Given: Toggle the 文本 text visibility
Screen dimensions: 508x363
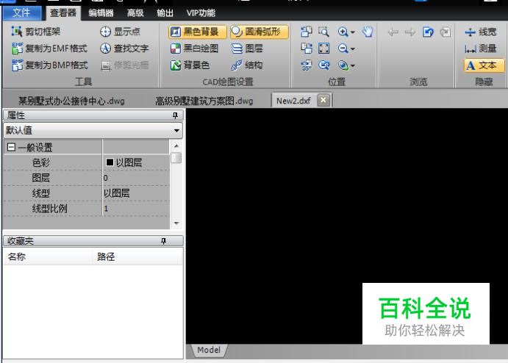Looking at the screenshot, I should point(484,65).
